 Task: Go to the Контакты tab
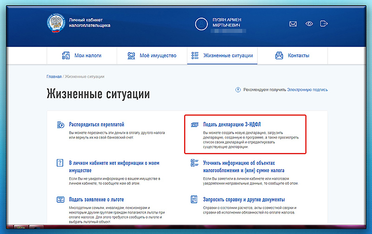click(x=292, y=55)
